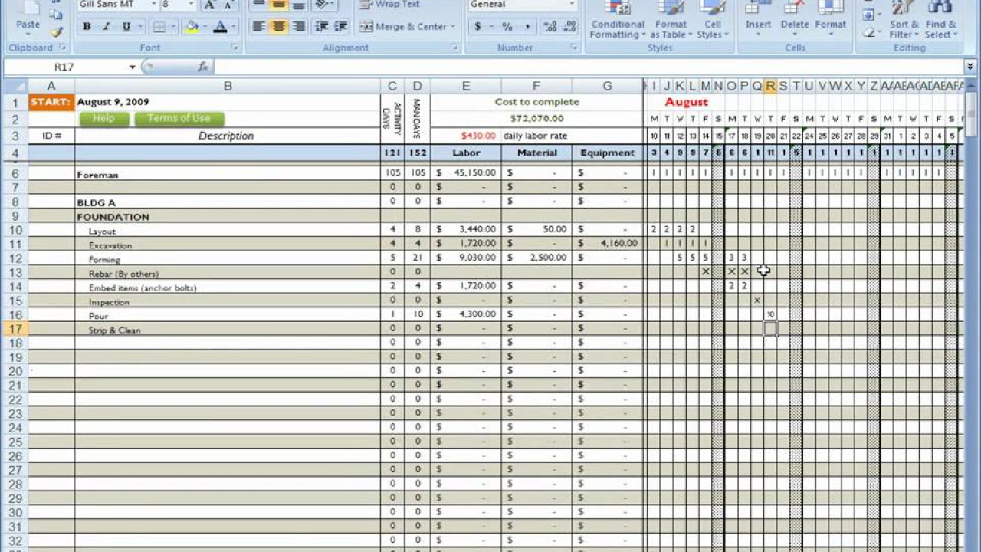The height and width of the screenshot is (552, 981).
Task: Open the Clipboard pane launcher
Action: pos(63,48)
